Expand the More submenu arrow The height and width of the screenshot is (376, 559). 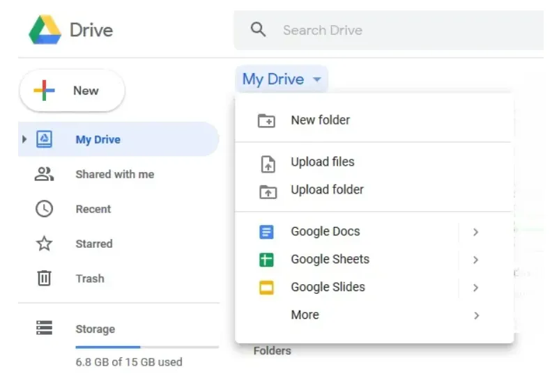(x=476, y=315)
